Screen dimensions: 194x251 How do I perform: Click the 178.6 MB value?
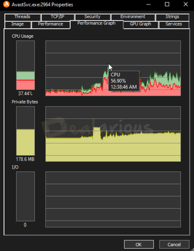pyautogui.click(x=25, y=159)
